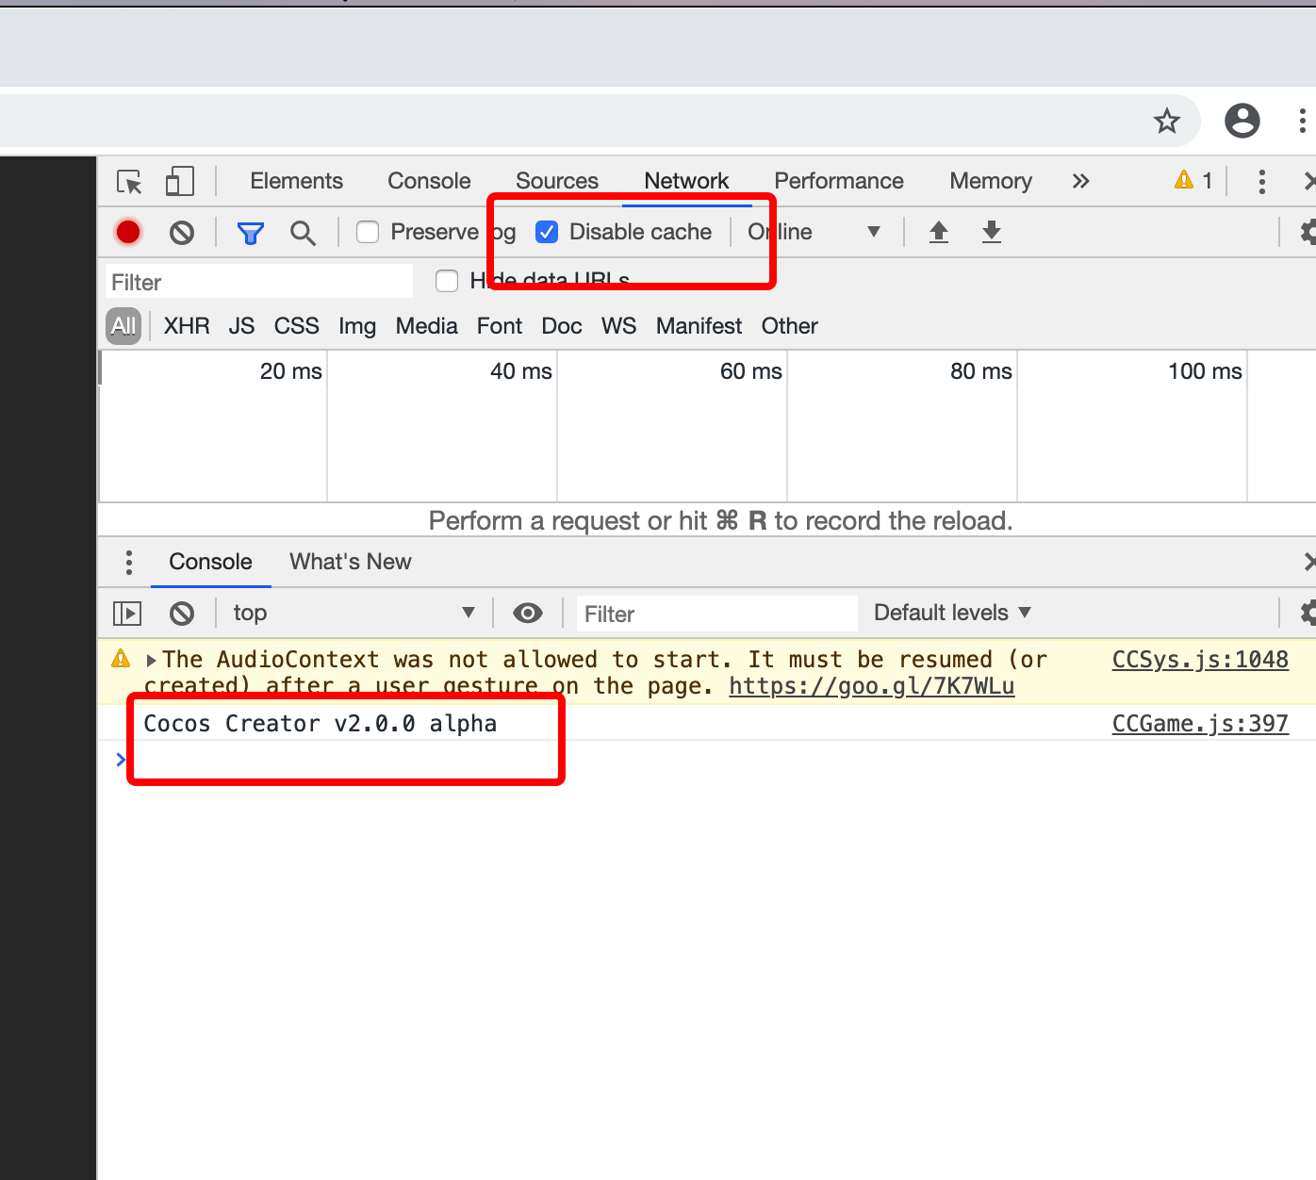The height and width of the screenshot is (1180, 1316).
Task: Switch to the Memory tab
Action: [991, 181]
